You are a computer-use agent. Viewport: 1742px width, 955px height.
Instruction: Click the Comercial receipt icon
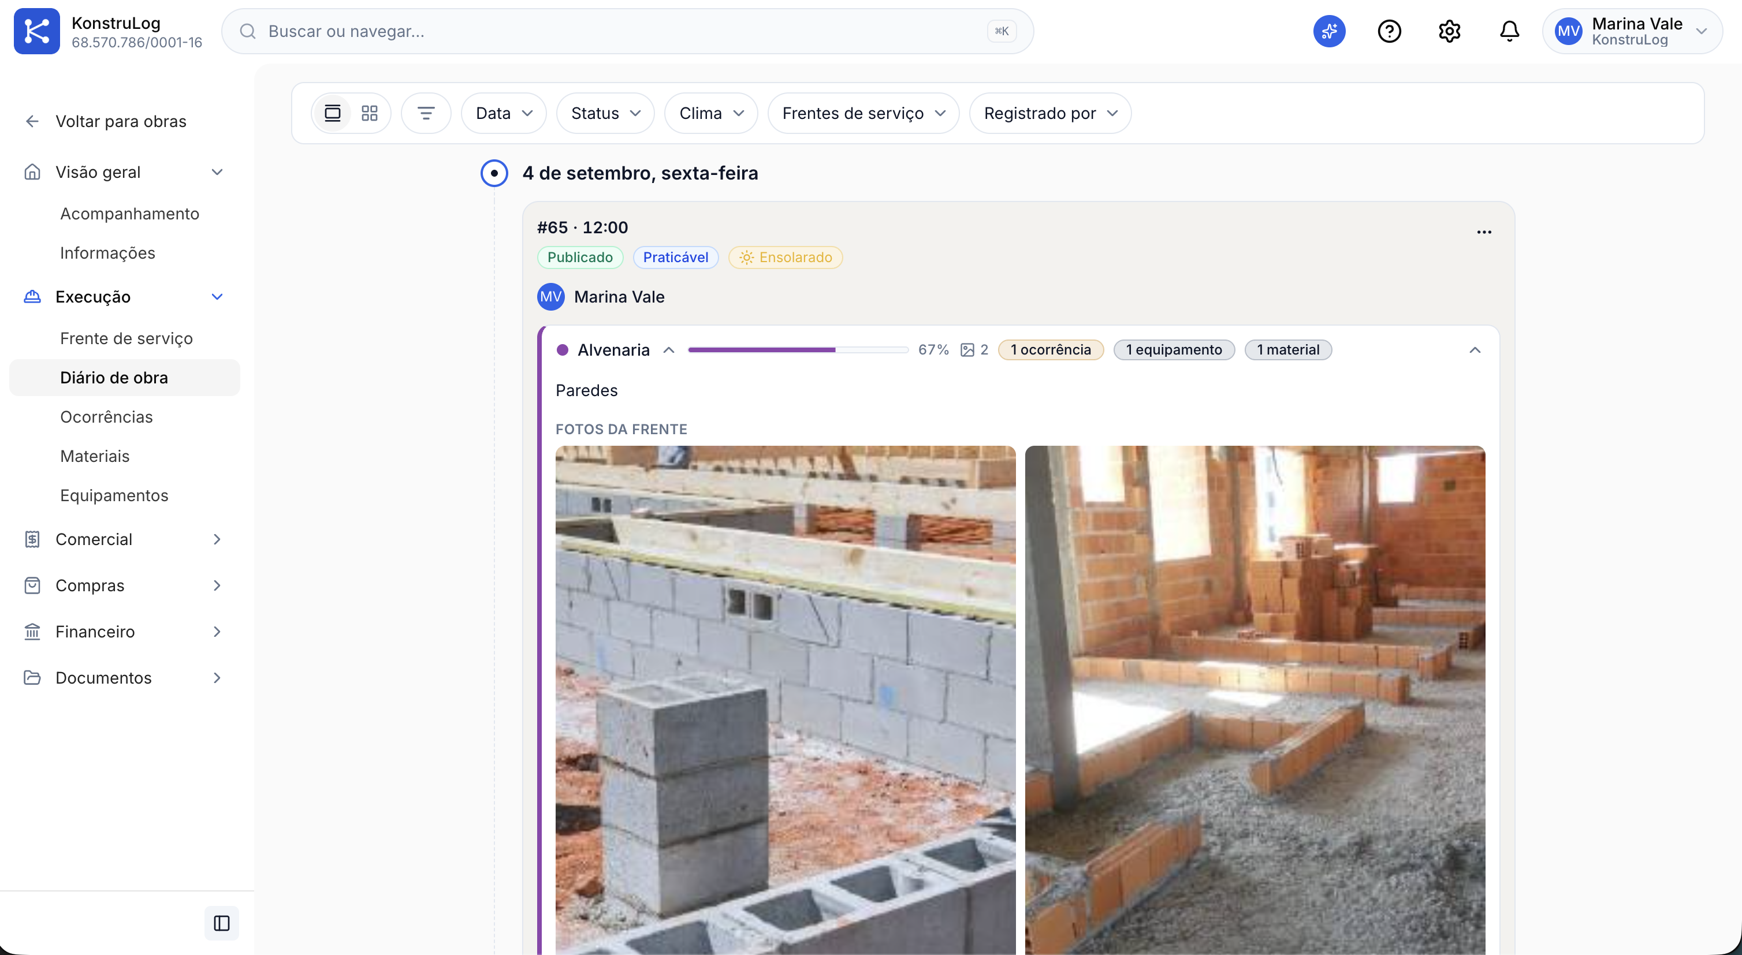coord(32,539)
